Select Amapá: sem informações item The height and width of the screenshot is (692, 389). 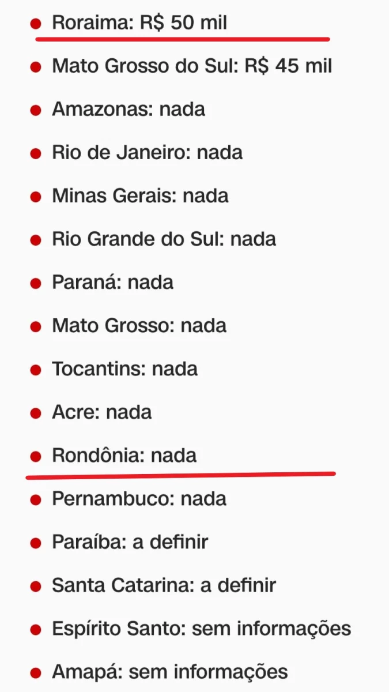[169, 672]
